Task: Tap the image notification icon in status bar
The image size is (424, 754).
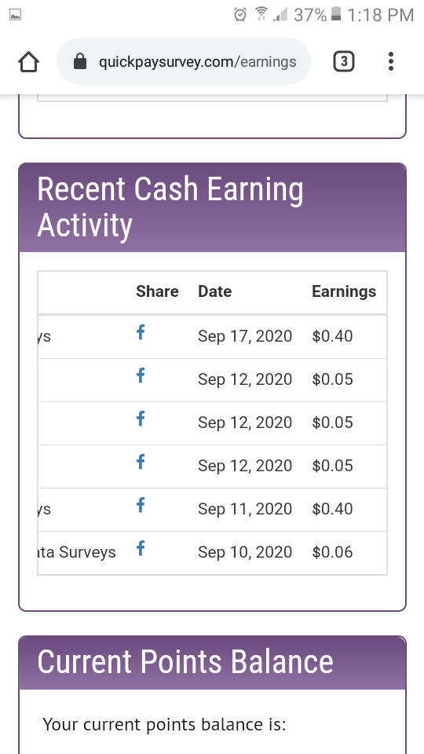Action: (16, 15)
